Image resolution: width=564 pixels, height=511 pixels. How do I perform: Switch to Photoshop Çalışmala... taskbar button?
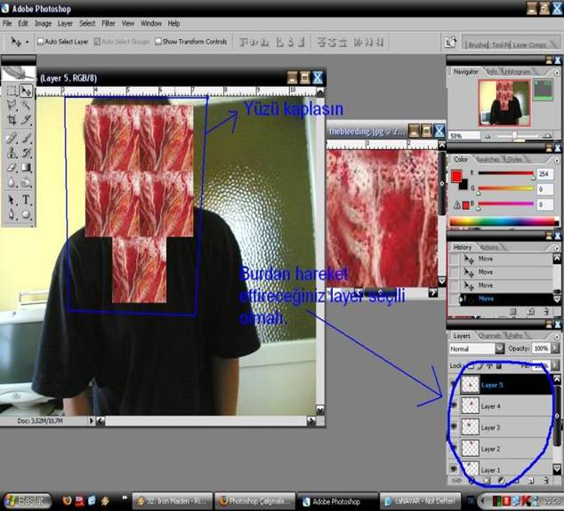point(255,501)
